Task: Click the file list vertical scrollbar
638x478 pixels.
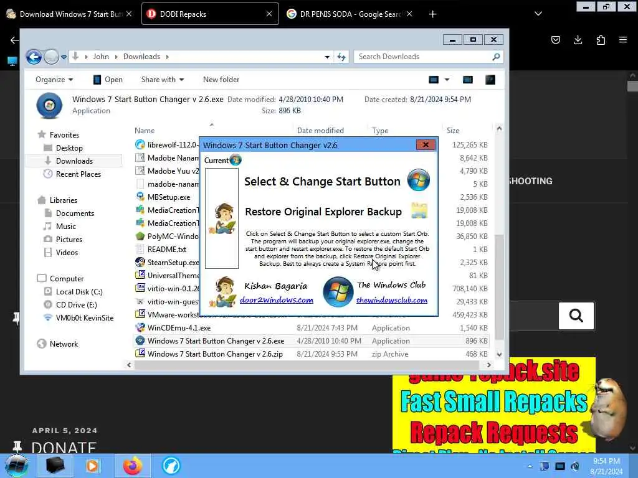Action: coord(499,286)
